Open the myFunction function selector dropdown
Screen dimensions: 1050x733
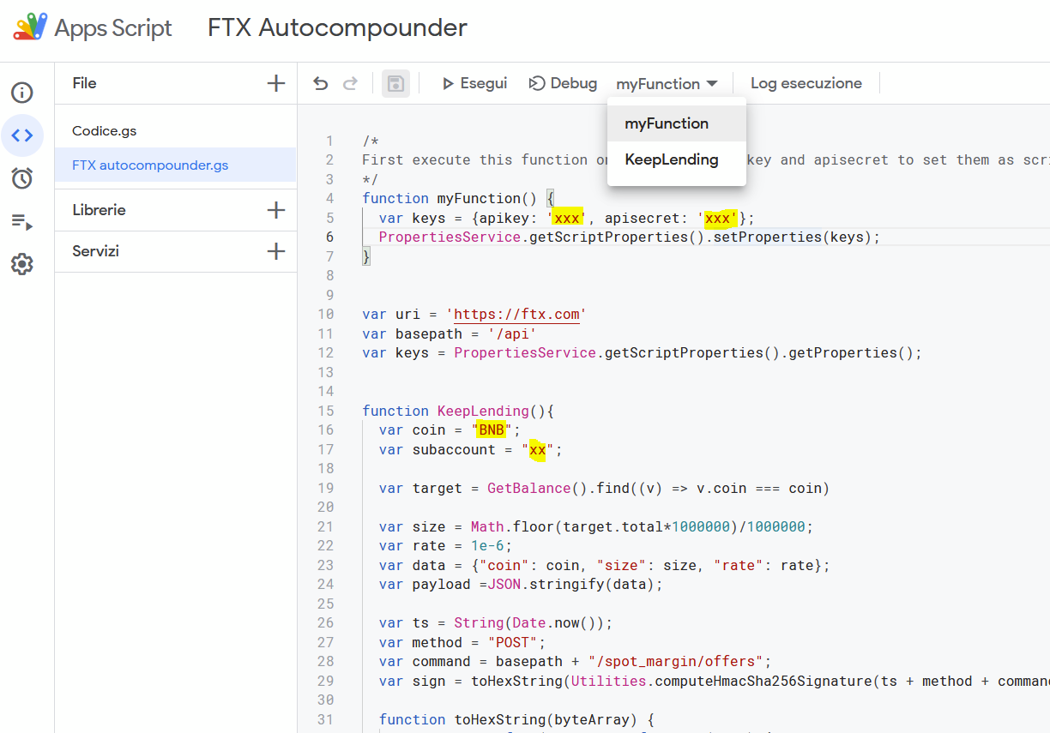[x=667, y=84]
